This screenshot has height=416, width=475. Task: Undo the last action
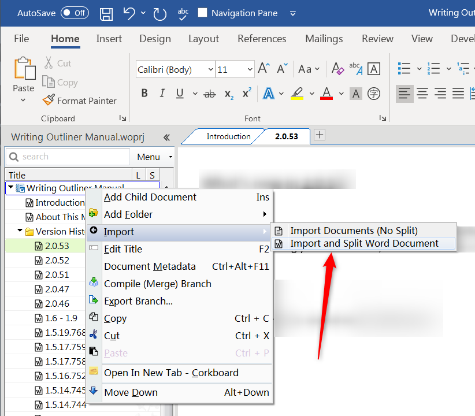(129, 14)
